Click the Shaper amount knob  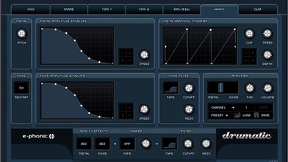tap(146, 144)
